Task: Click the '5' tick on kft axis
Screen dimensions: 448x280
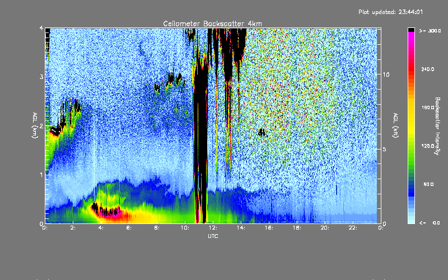Action: pos(384,149)
